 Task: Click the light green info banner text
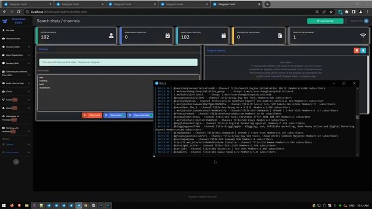[x=71, y=62]
